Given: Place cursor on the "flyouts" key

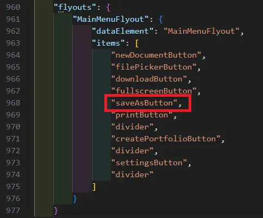Looking at the screenshot, I should [x=75, y=8].
